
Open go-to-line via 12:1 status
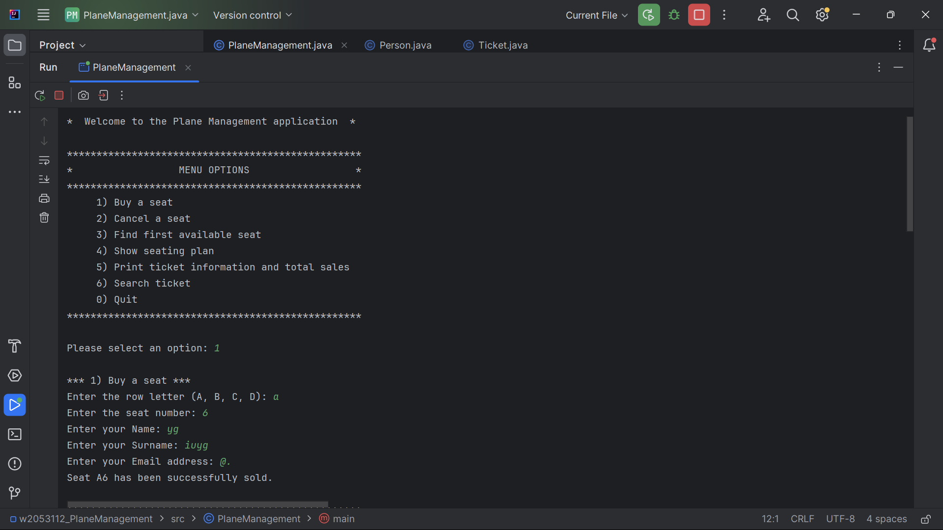click(x=770, y=519)
